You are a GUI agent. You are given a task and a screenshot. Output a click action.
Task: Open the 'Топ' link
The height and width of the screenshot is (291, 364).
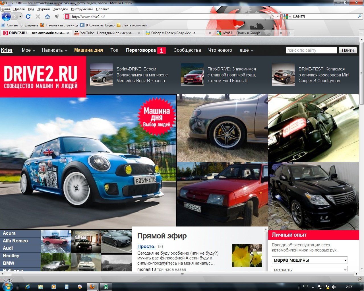(114, 50)
